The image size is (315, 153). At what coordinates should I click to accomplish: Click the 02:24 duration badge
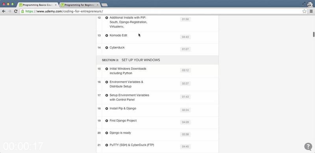pos(185,110)
